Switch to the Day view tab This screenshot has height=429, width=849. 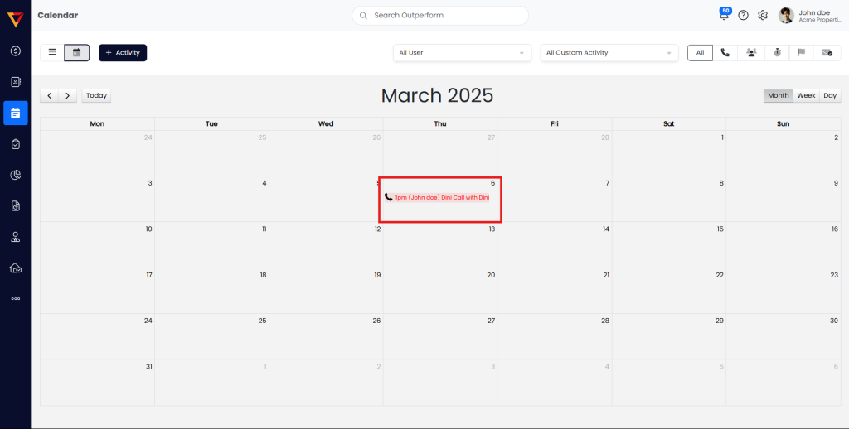[830, 95]
